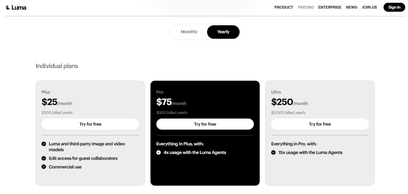The height and width of the screenshot is (194, 408).
Task: Navigate to NEWS section
Action: [x=351, y=7]
